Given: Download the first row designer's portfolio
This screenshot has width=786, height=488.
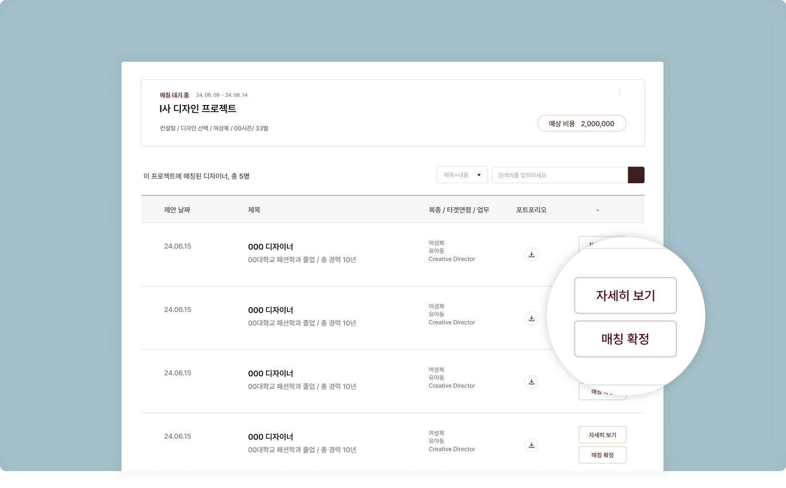Looking at the screenshot, I should pyautogui.click(x=531, y=254).
